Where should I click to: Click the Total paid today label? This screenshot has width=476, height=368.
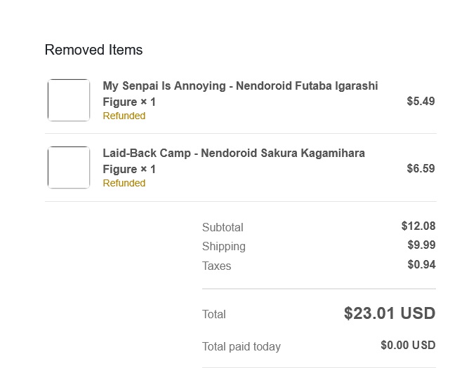242,347
